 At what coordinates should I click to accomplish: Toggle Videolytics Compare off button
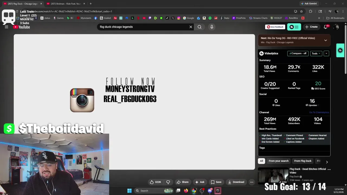pyautogui.click(x=298, y=53)
